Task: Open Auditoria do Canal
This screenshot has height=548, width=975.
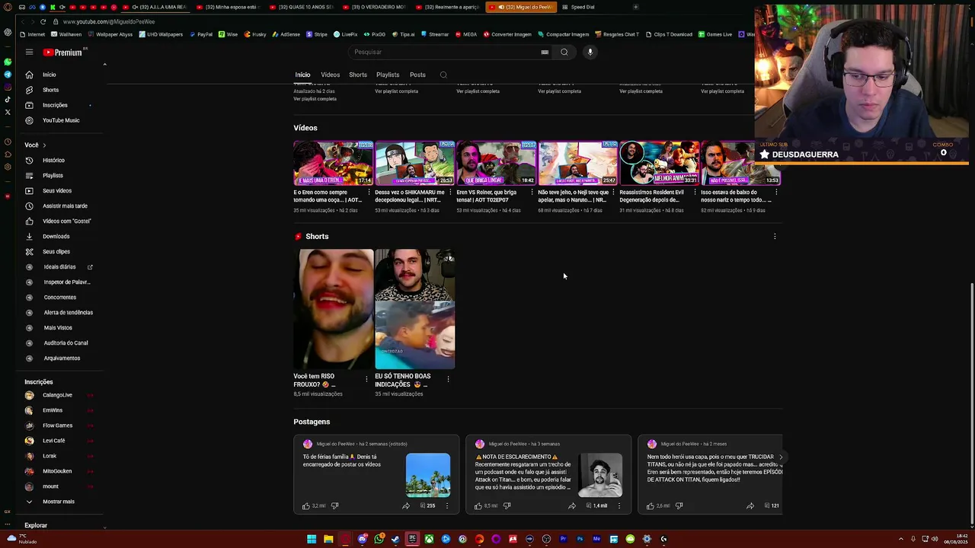Action: (66, 343)
